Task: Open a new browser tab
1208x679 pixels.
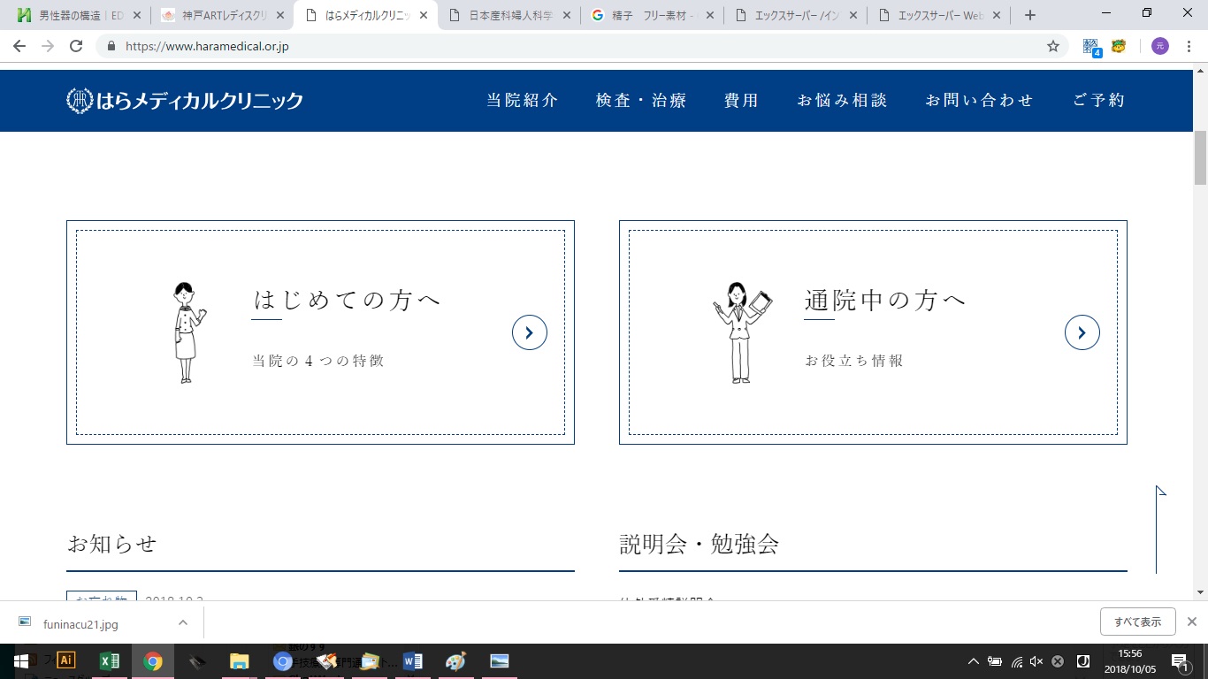Action: tap(1029, 15)
